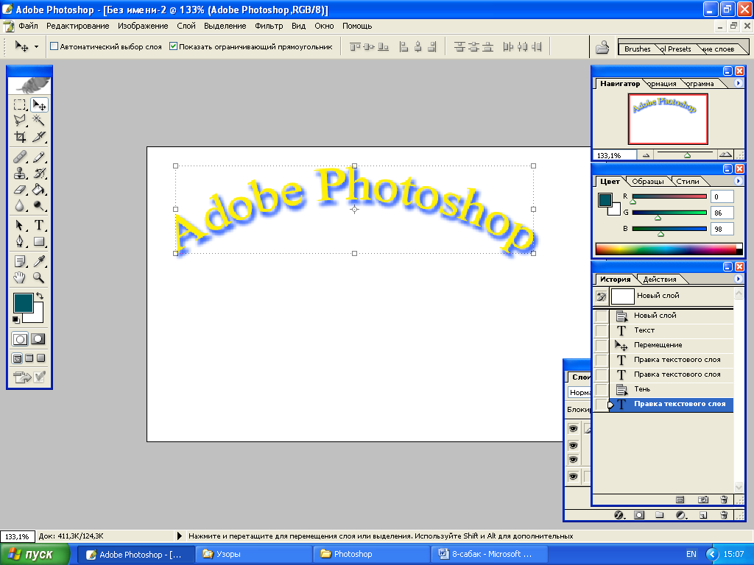Select the Blur tool

click(x=20, y=206)
